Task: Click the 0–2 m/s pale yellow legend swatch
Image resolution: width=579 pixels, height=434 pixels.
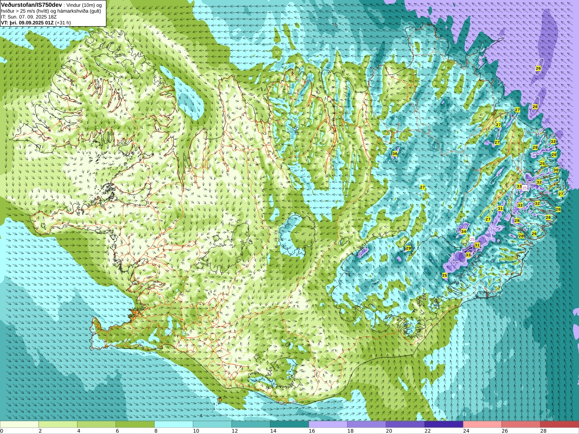Action: click(x=19, y=425)
